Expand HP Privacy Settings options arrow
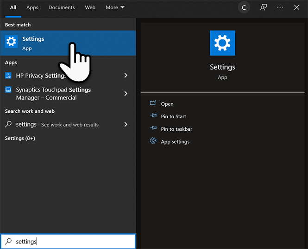The height and width of the screenshot is (249, 308). click(x=126, y=75)
